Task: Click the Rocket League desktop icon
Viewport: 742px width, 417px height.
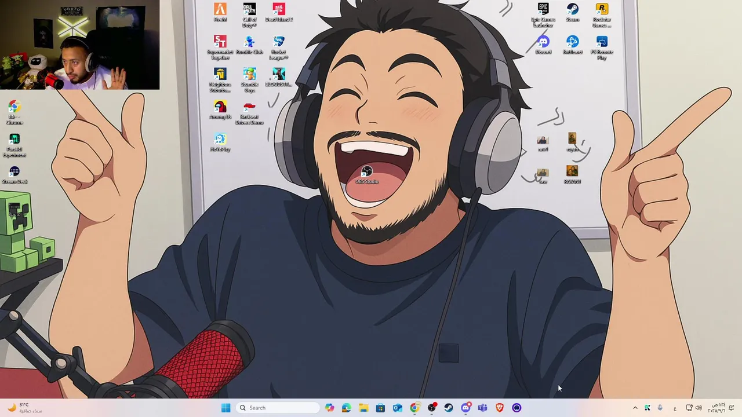Action: (279, 47)
